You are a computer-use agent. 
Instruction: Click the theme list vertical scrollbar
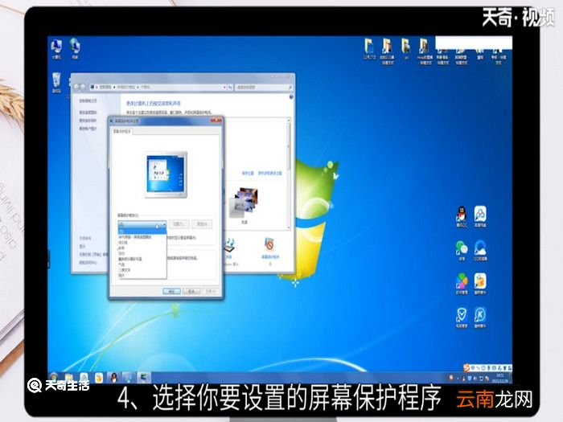288,174
